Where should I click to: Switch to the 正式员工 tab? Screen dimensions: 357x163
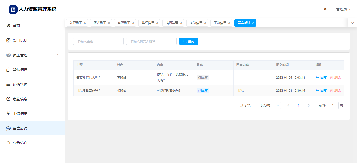point(100,23)
